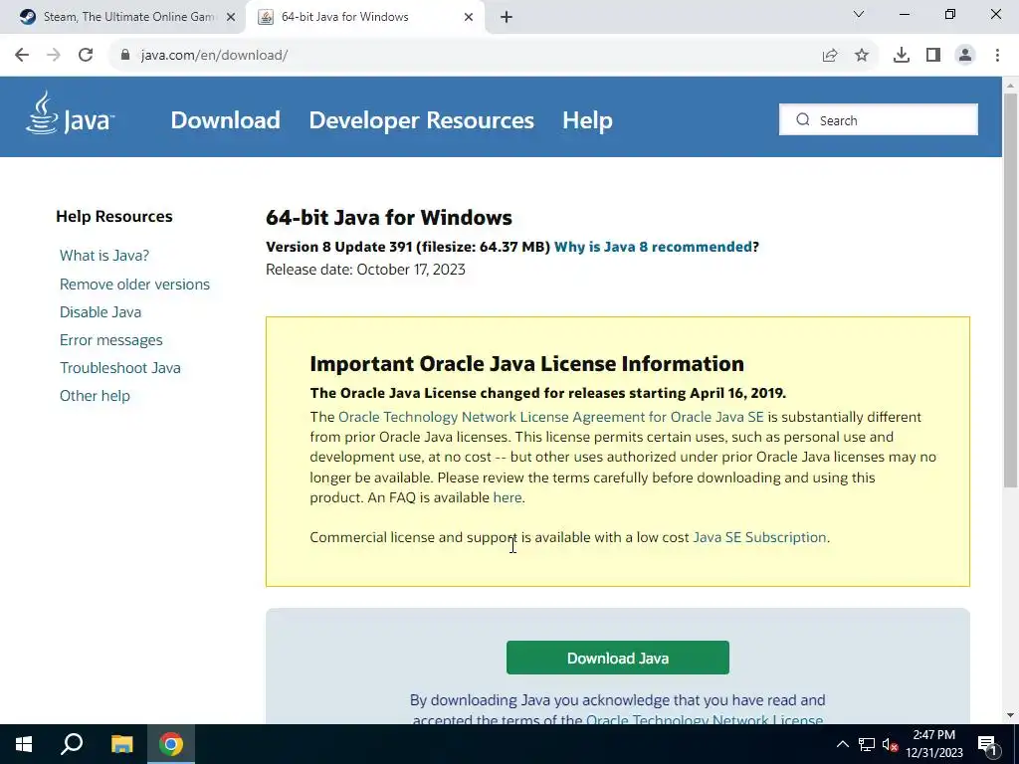Click Chrome icon in taskbar
The height and width of the screenshot is (764, 1019).
(x=171, y=744)
